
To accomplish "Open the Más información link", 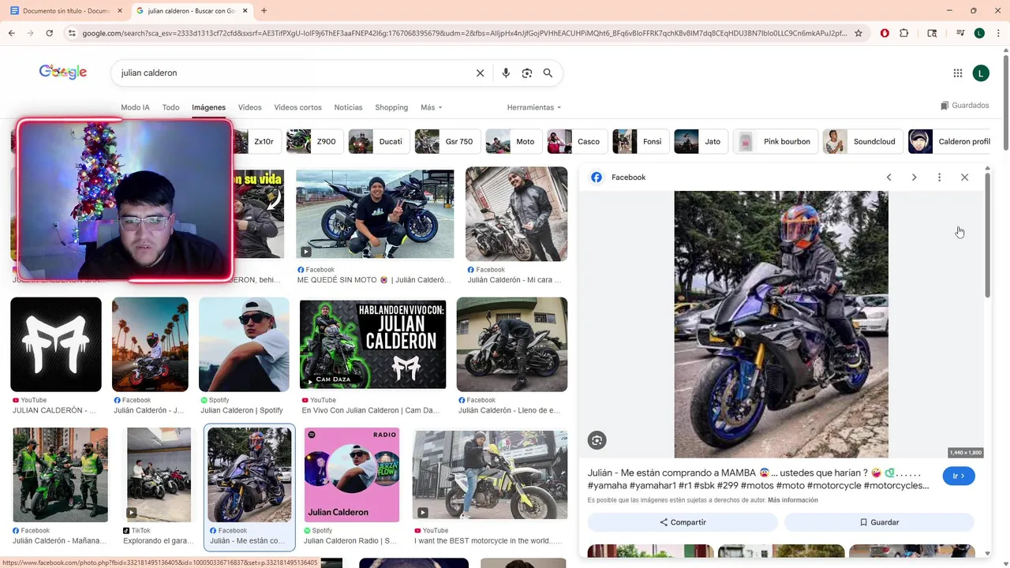I will [x=792, y=500].
